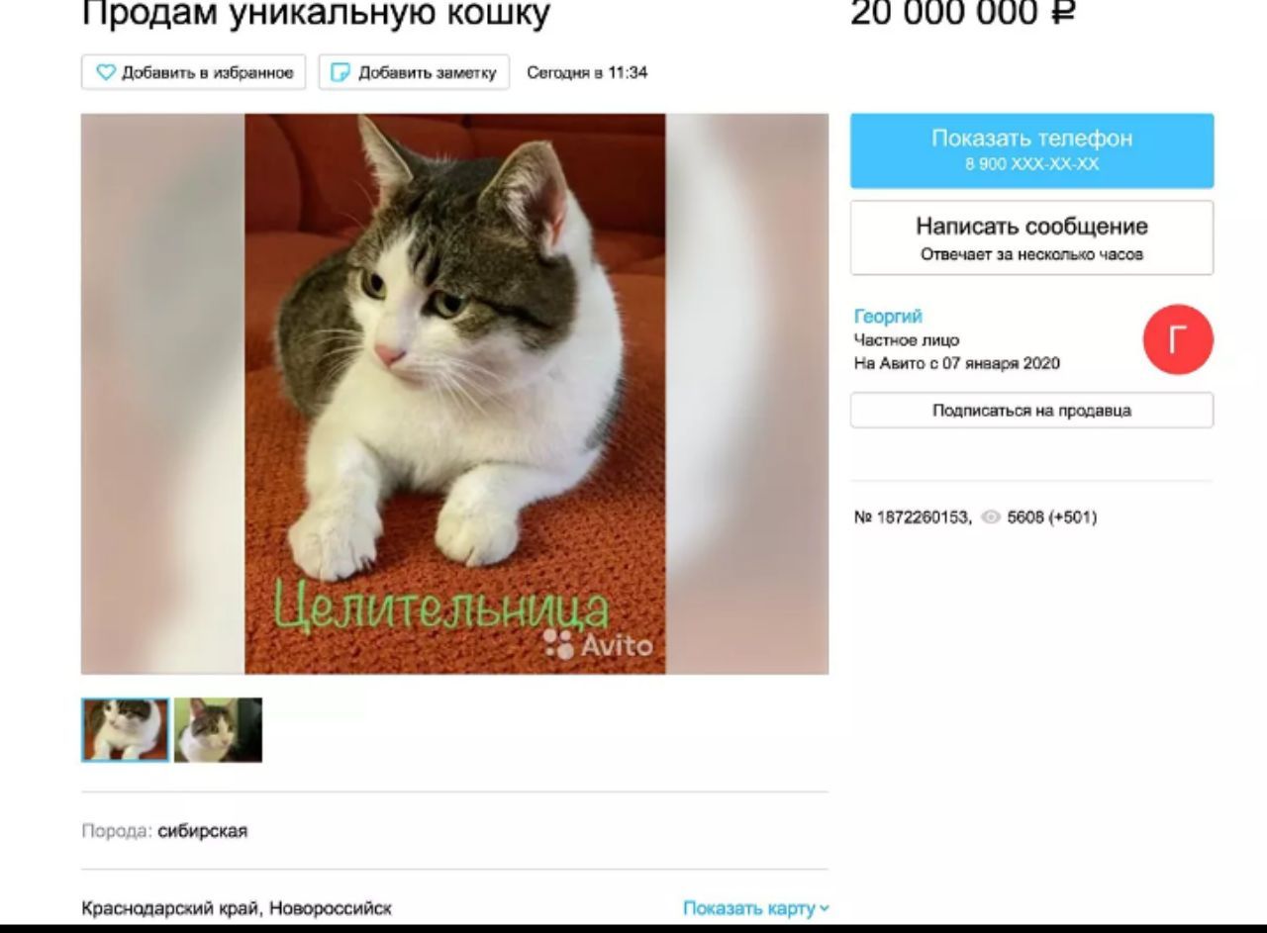Expand the Показать карту map link
The image size is (1267, 933).
coord(756,908)
